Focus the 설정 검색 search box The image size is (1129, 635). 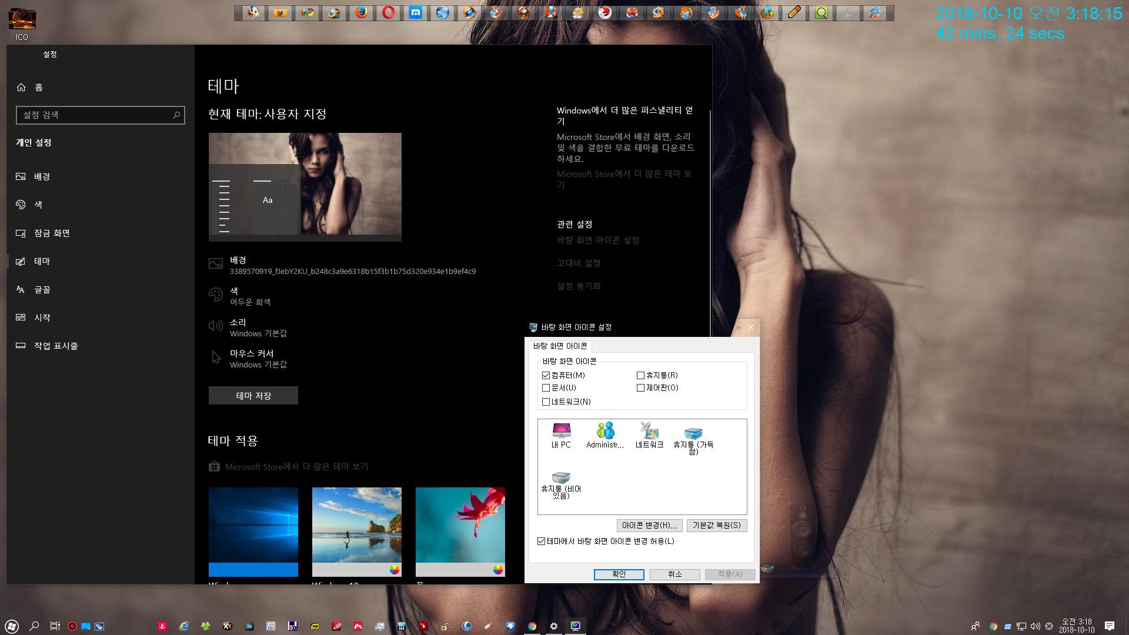click(x=100, y=115)
